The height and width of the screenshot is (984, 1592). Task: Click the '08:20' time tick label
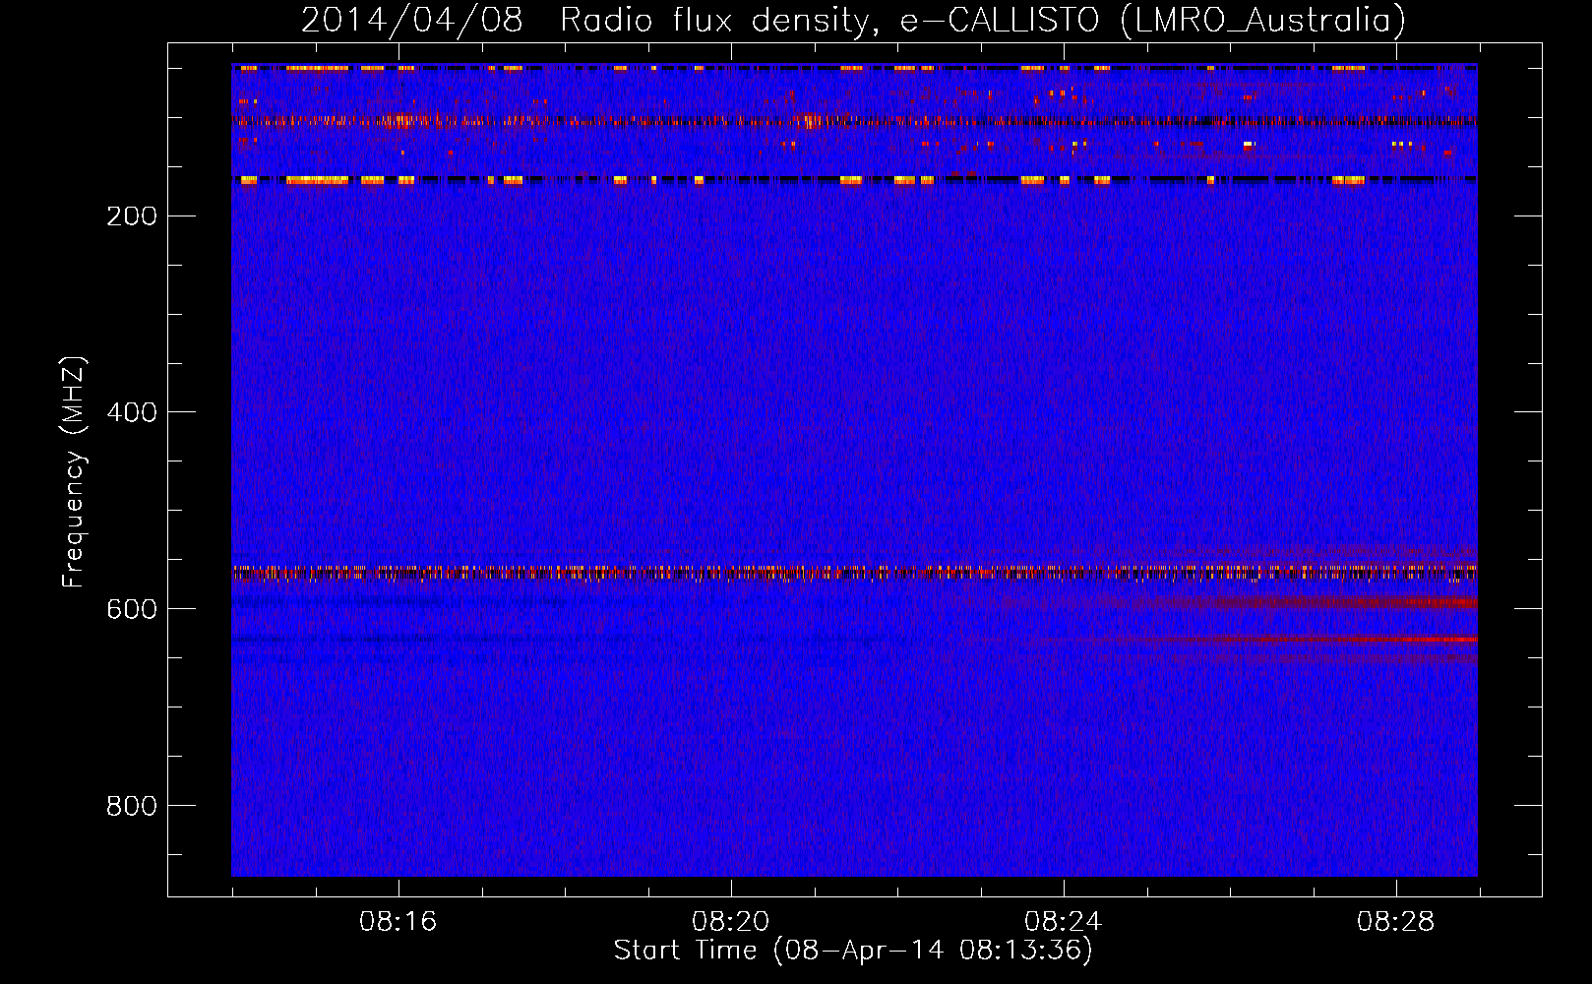click(731, 922)
